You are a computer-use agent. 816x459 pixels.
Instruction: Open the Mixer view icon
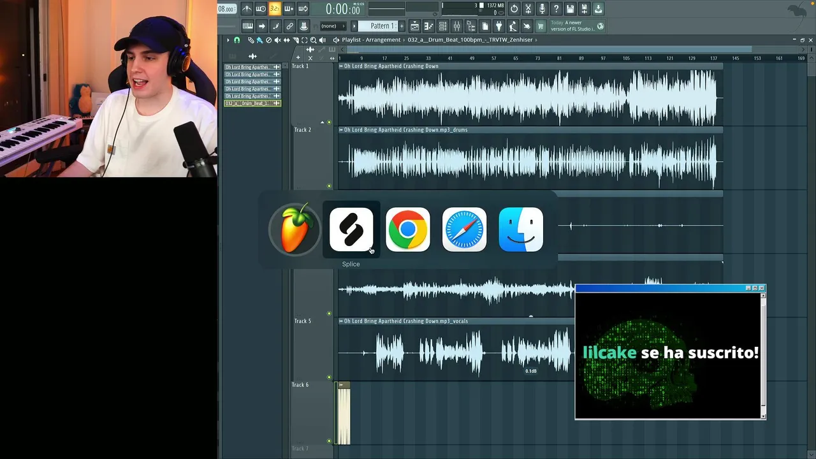[x=456, y=26]
